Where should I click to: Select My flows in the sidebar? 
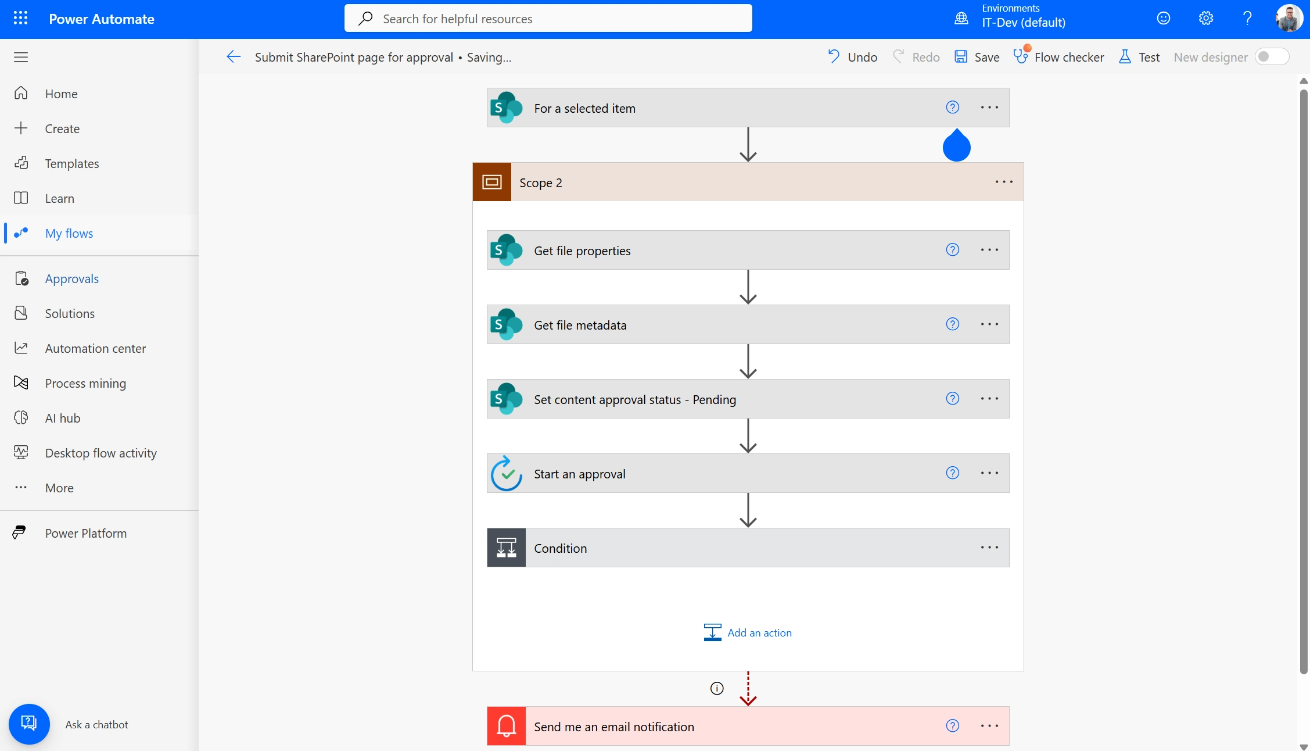69,233
